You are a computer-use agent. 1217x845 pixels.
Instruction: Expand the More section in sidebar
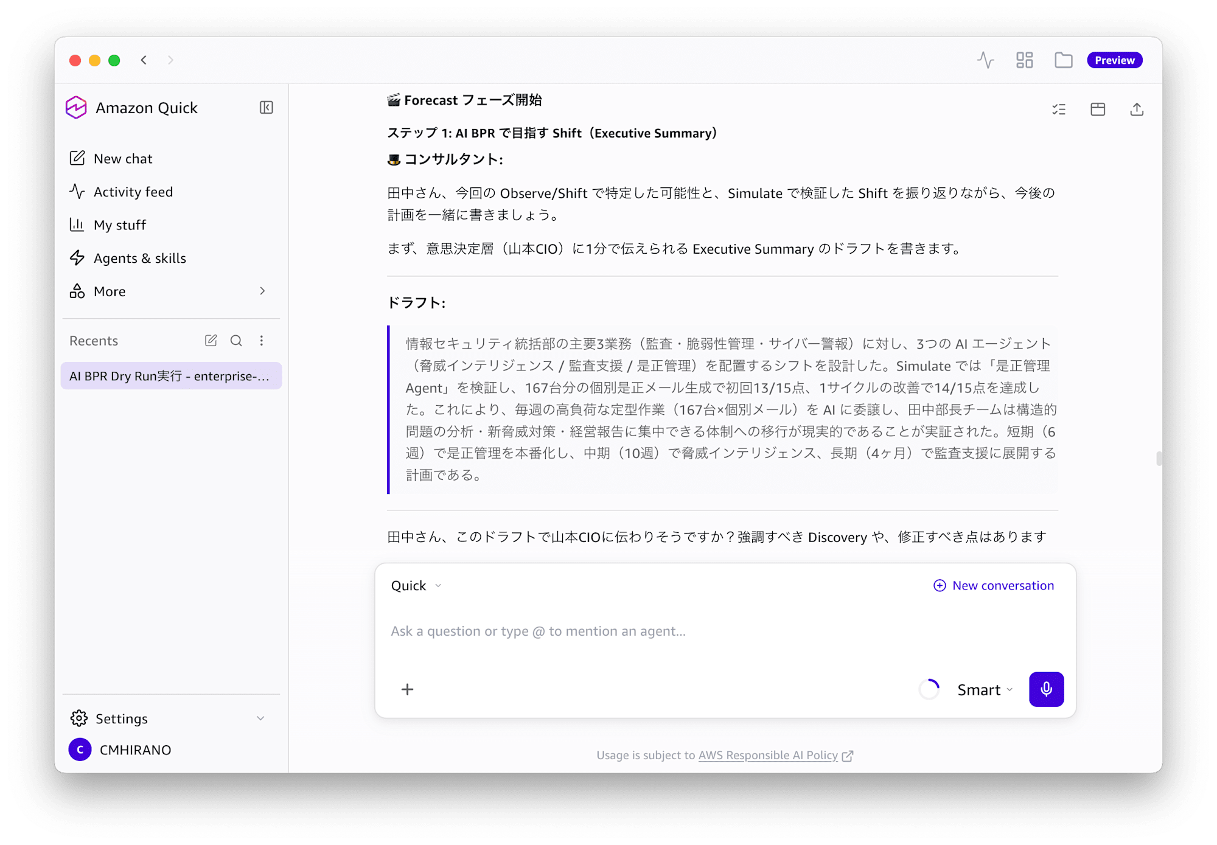[169, 291]
